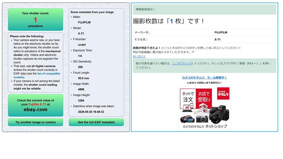The width and height of the screenshot is (283, 159).
Task: Open カメラのキタムラ セール開催中 link
Action: [x=204, y=78]
